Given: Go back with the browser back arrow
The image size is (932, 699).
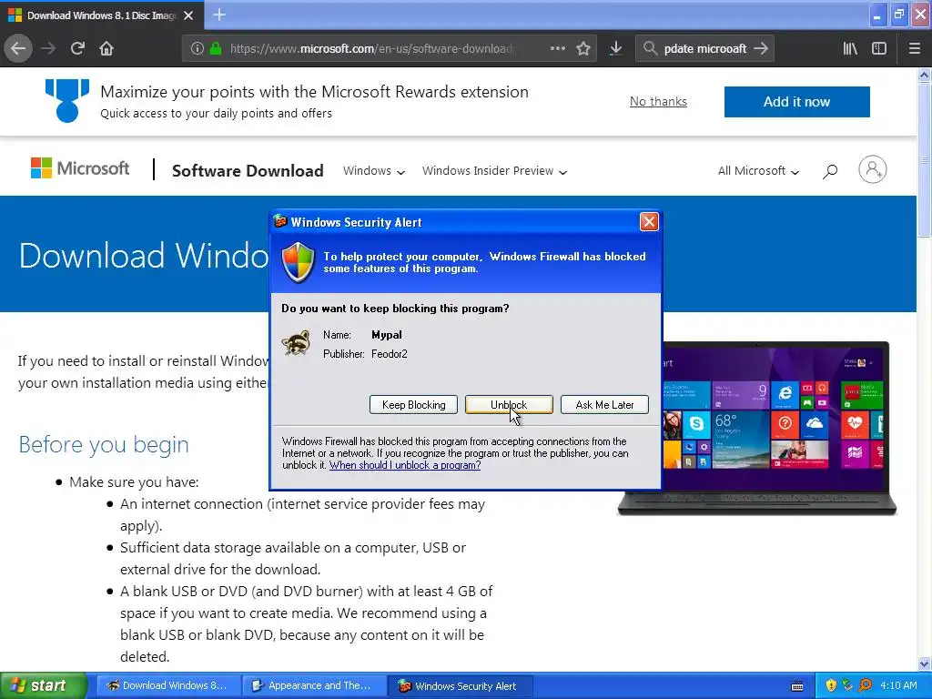Looking at the screenshot, I should pos(18,48).
